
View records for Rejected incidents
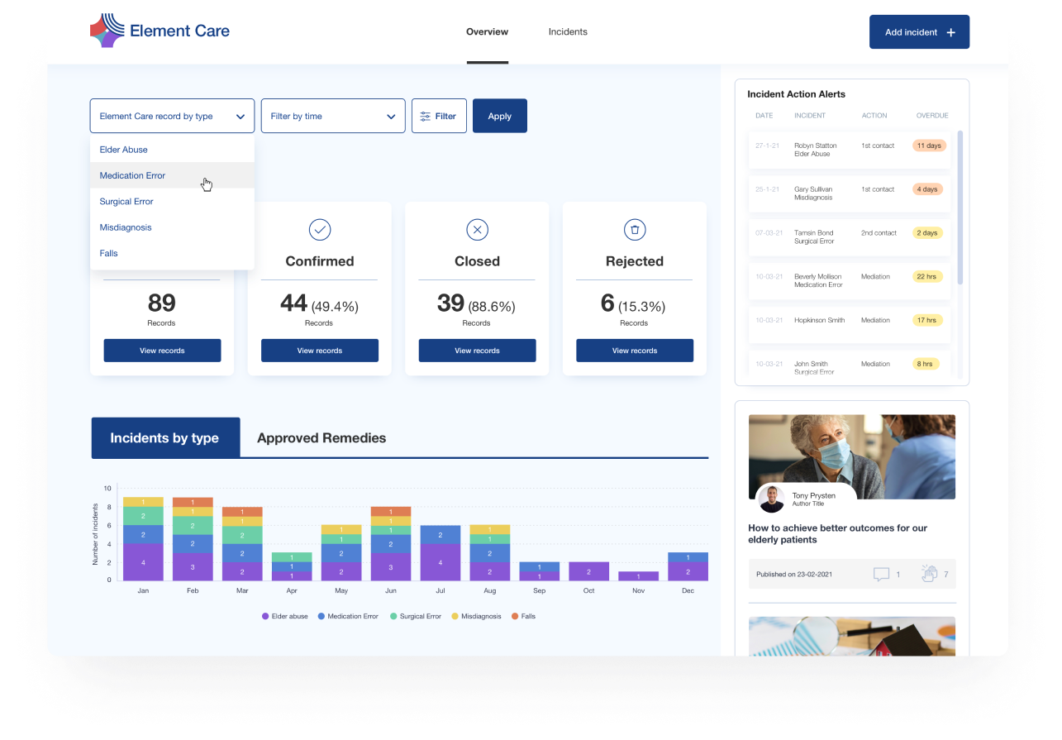click(x=634, y=350)
